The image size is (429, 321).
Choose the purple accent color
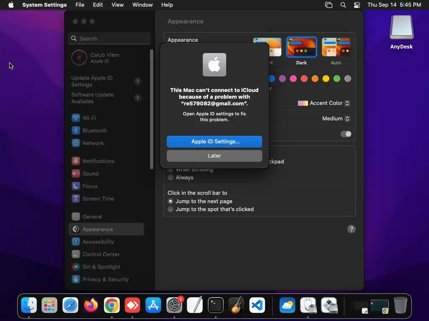282,79
